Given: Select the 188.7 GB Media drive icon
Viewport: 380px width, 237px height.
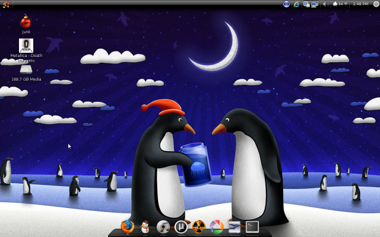Looking at the screenshot, I should 26,70.
